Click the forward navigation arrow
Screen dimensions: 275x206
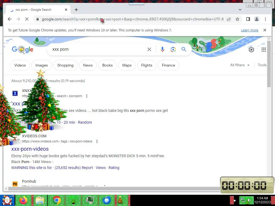18,19
